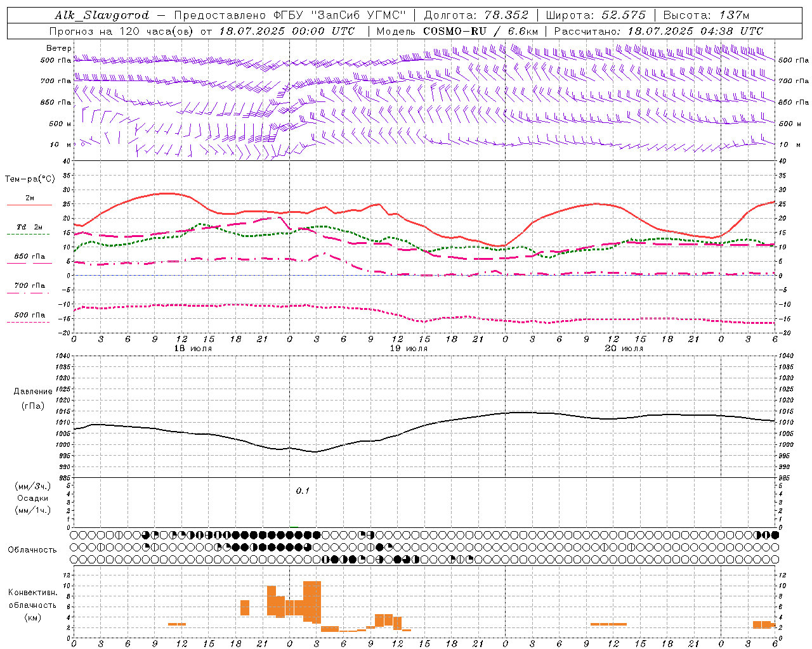
Task: Click the 19 июля date label
Action: (409, 349)
